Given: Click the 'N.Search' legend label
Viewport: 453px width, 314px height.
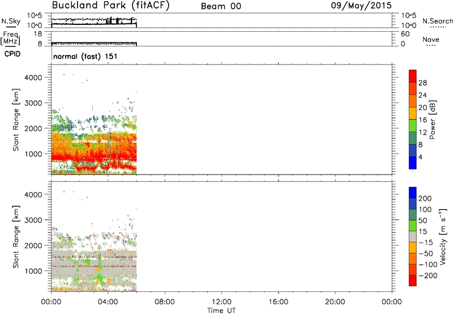Looking at the screenshot, I should pos(437,21).
